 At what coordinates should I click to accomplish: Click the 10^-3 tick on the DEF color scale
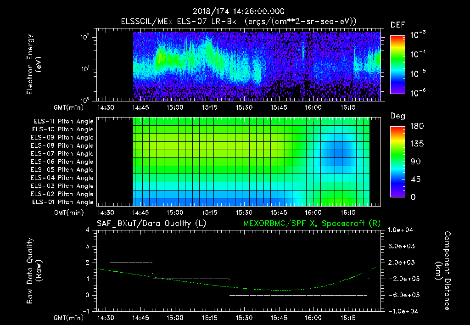pos(418,34)
